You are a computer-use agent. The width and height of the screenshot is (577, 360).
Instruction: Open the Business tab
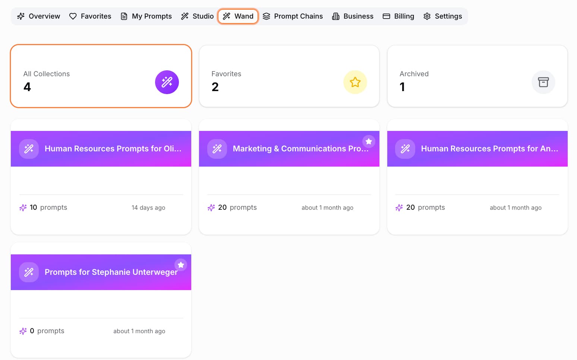pyautogui.click(x=353, y=16)
